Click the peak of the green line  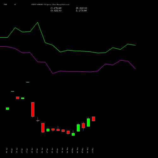click(x=38, y=22)
